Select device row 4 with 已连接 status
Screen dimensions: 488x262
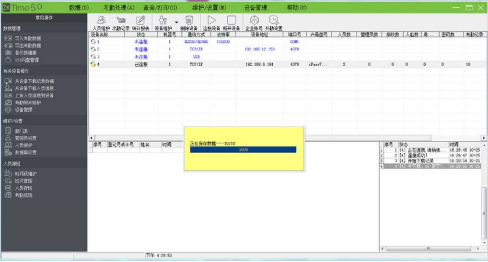[288, 64]
